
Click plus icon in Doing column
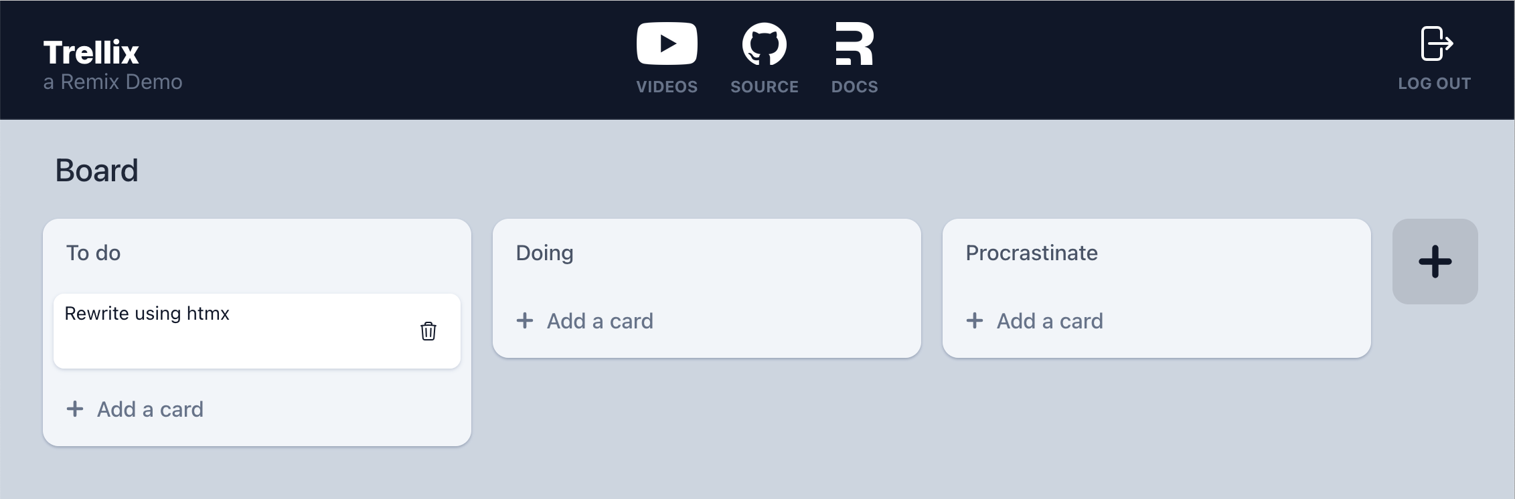click(x=525, y=320)
